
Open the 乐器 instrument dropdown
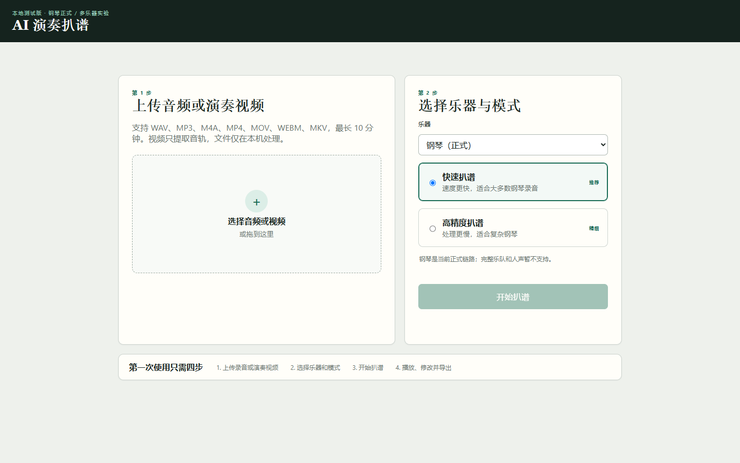coord(513,145)
